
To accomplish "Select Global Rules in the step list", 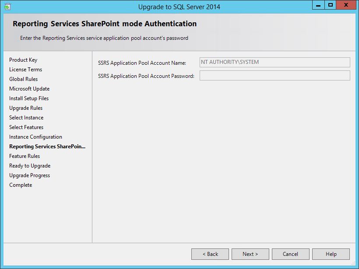I will coord(23,79).
